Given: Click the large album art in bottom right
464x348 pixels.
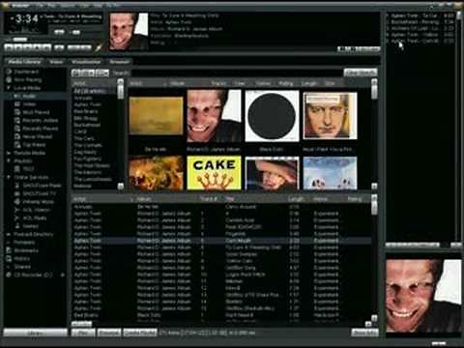Looking at the screenshot, I should pyautogui.click(x=423, y=296).
